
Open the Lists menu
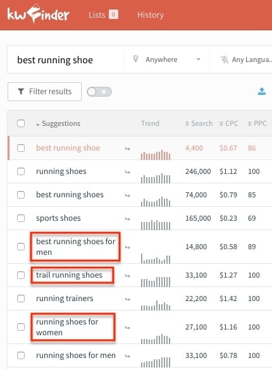pyautogui.click(x=103, y=15)
